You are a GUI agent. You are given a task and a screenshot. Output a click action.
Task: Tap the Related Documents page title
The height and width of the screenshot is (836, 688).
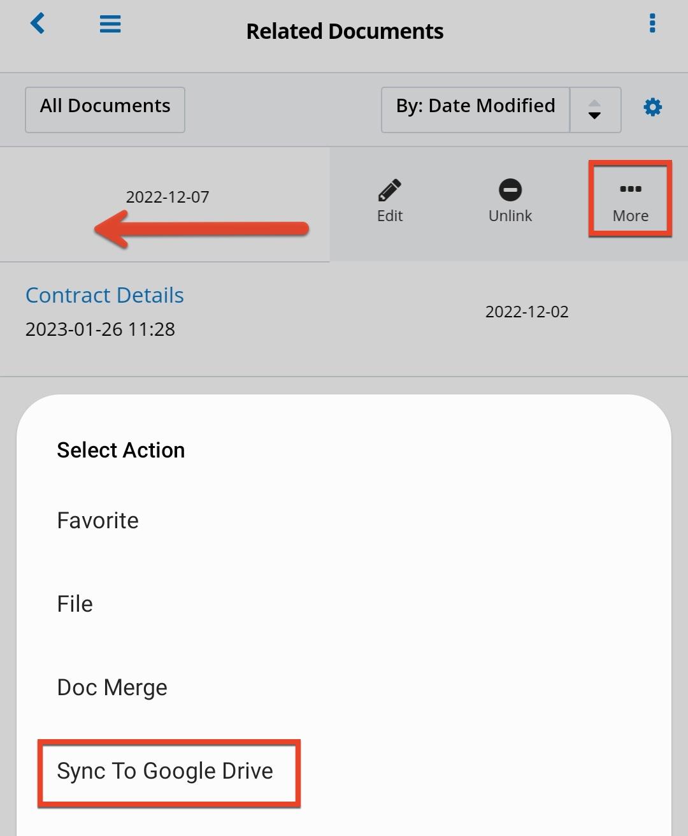tap(345, 31)
